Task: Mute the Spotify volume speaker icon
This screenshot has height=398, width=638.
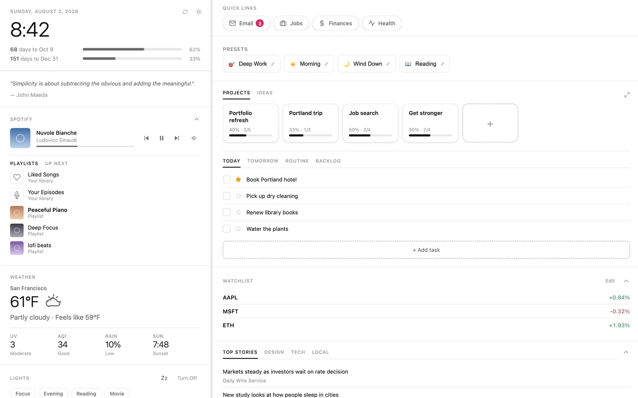Action: pos(194,138)
